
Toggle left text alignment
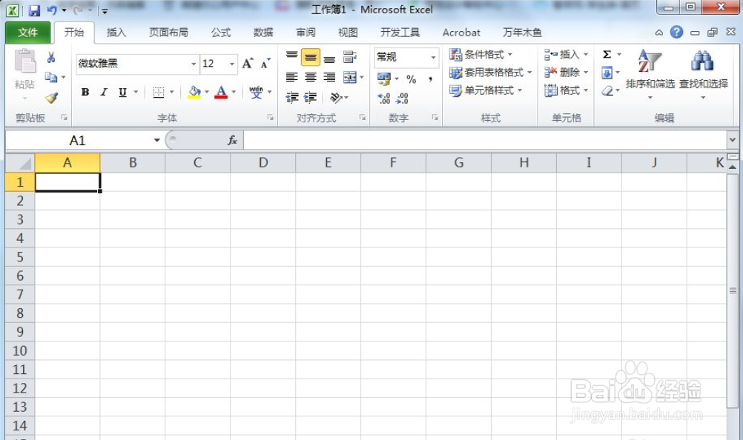tap(292, 76)
